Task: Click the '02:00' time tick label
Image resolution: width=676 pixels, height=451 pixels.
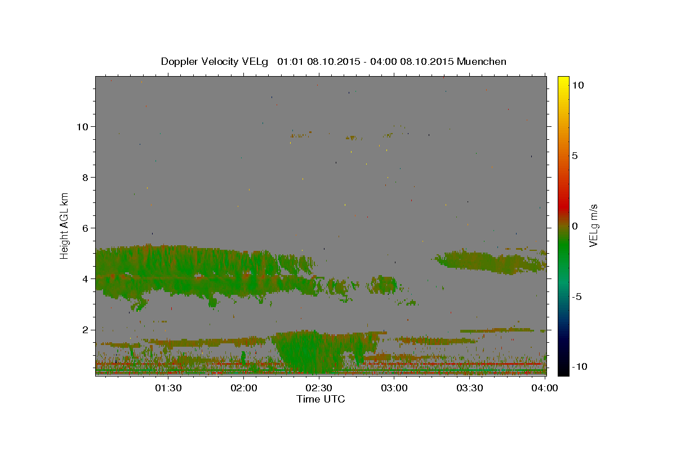Action: point(243,388)
